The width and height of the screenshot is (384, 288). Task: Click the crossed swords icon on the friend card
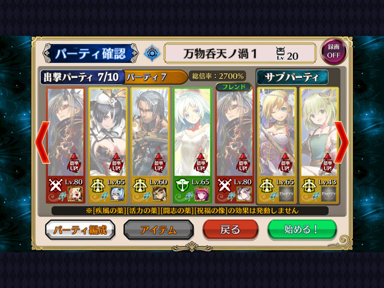(225, 185)
